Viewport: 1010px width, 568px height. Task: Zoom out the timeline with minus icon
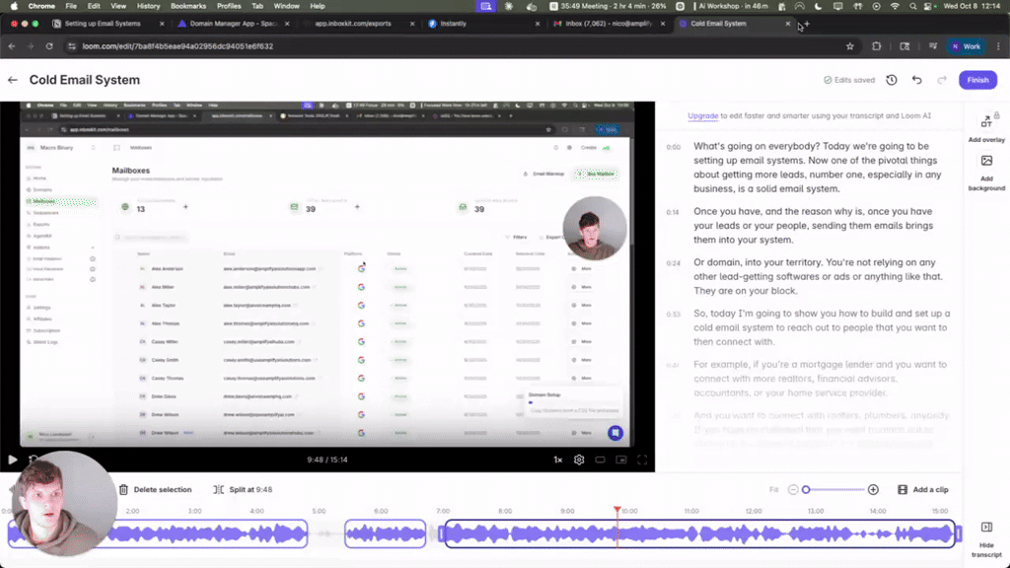[x=793, y=489]
